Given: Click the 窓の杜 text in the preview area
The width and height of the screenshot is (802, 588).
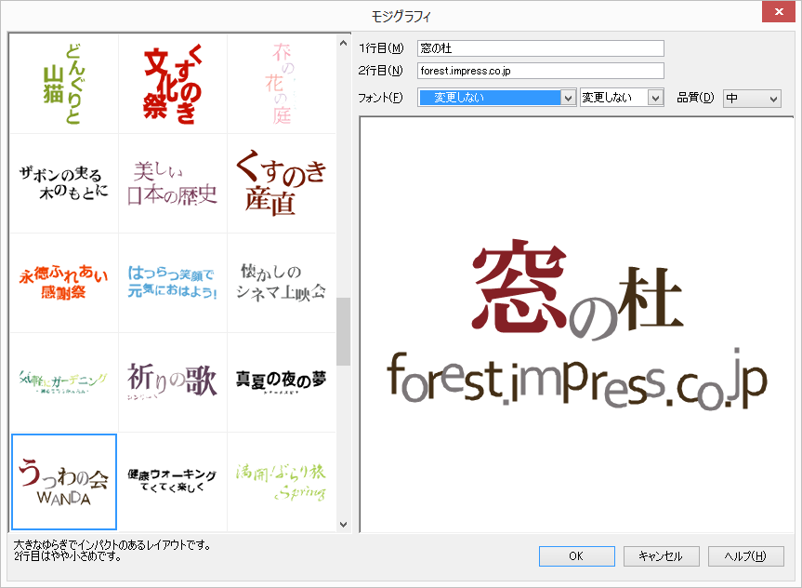Looking at the screenshot, I should pos(577,289).
